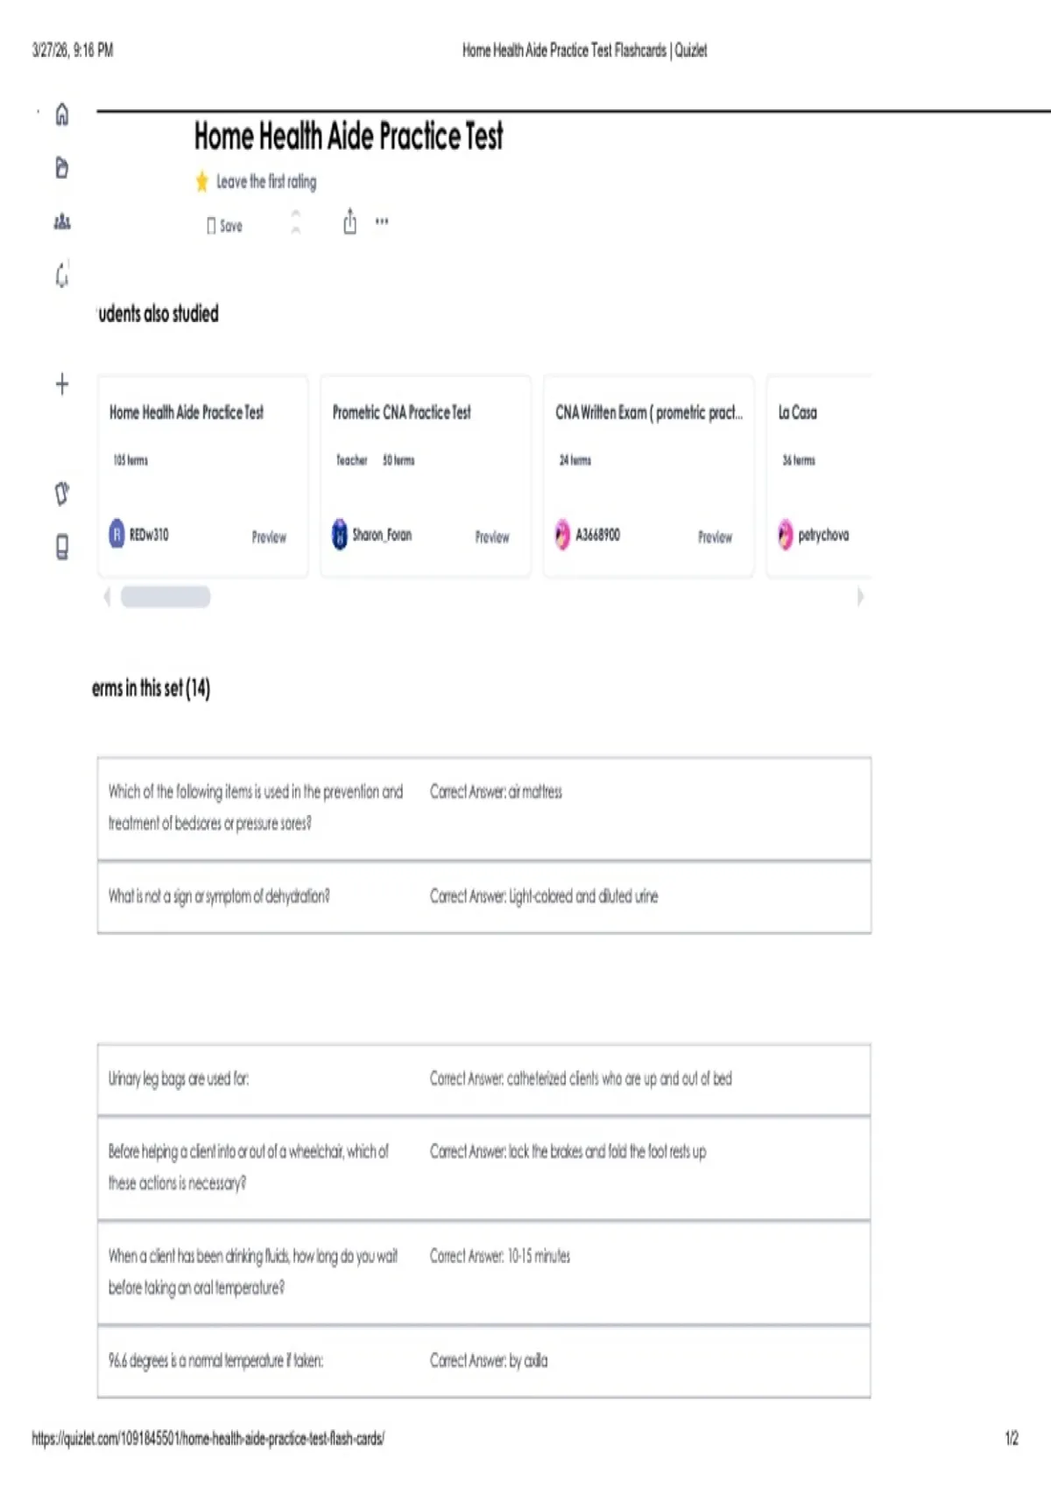Click the notifications bell icon in the sidebar
The width and height of the screenshot is (1051, 1488).
(62, 275)
